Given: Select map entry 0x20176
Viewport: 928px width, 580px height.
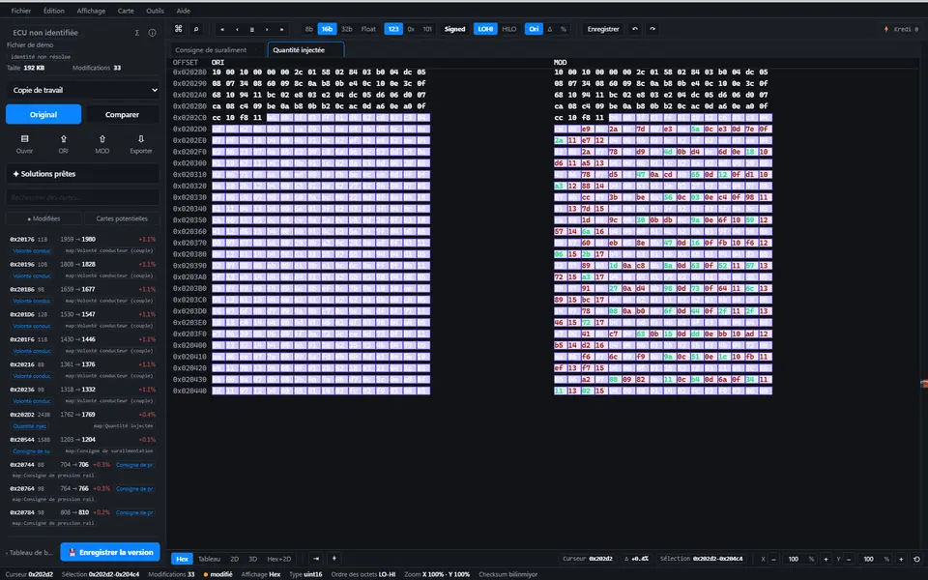Looking at the screenshot, I should pos(83,245).
